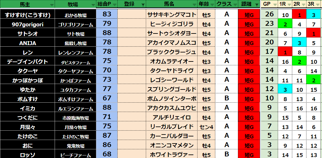
Task: Click the empty 登録 cell in ANIJA row
Action: (132, 42)
